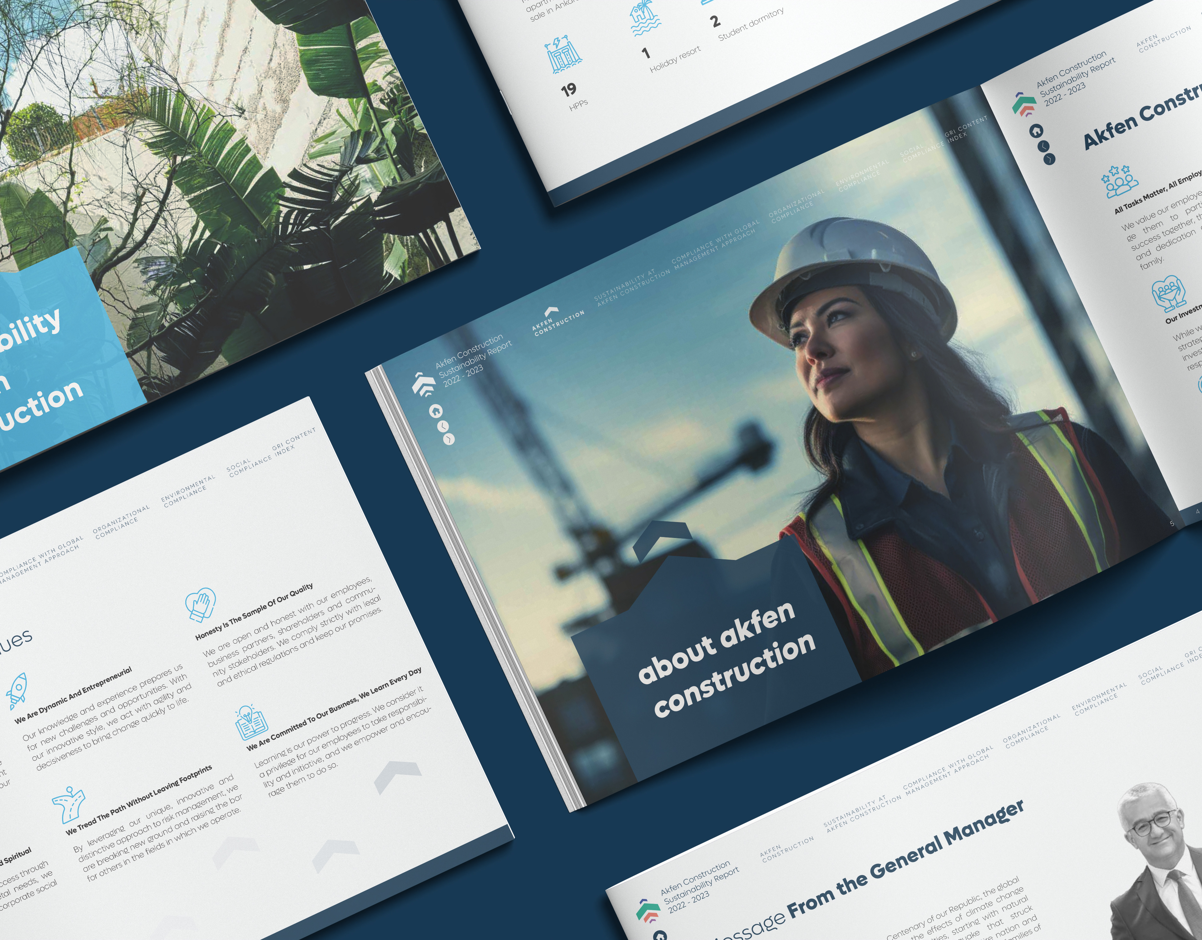This screenshot has height=940, width=1202.
Task: Select 'AKFEN CONSTRUCTION' tab on crane photo page
Action: 557,322
